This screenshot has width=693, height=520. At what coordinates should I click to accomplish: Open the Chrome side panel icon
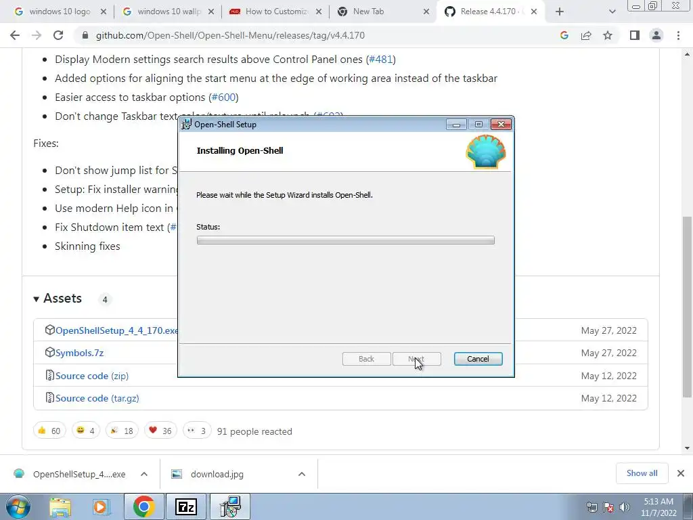point(635,35)
